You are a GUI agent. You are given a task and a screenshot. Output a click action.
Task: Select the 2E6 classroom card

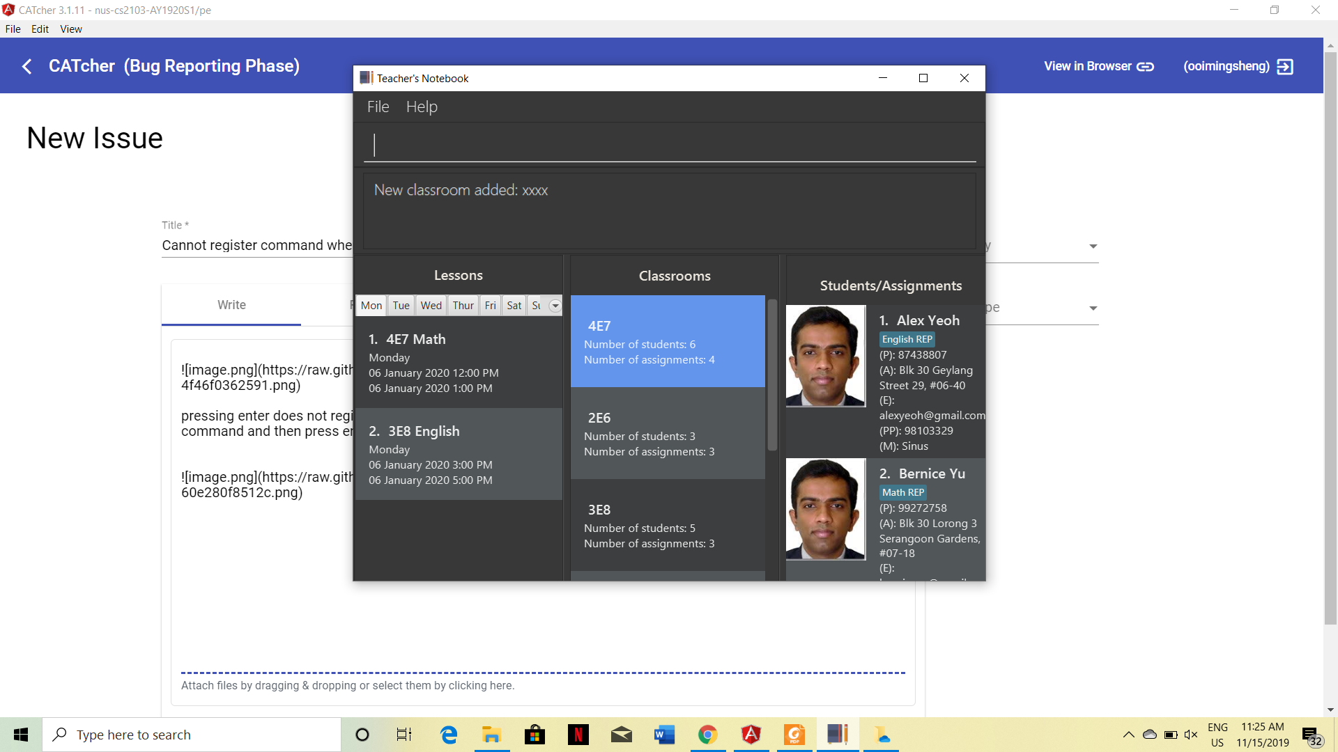667,433
